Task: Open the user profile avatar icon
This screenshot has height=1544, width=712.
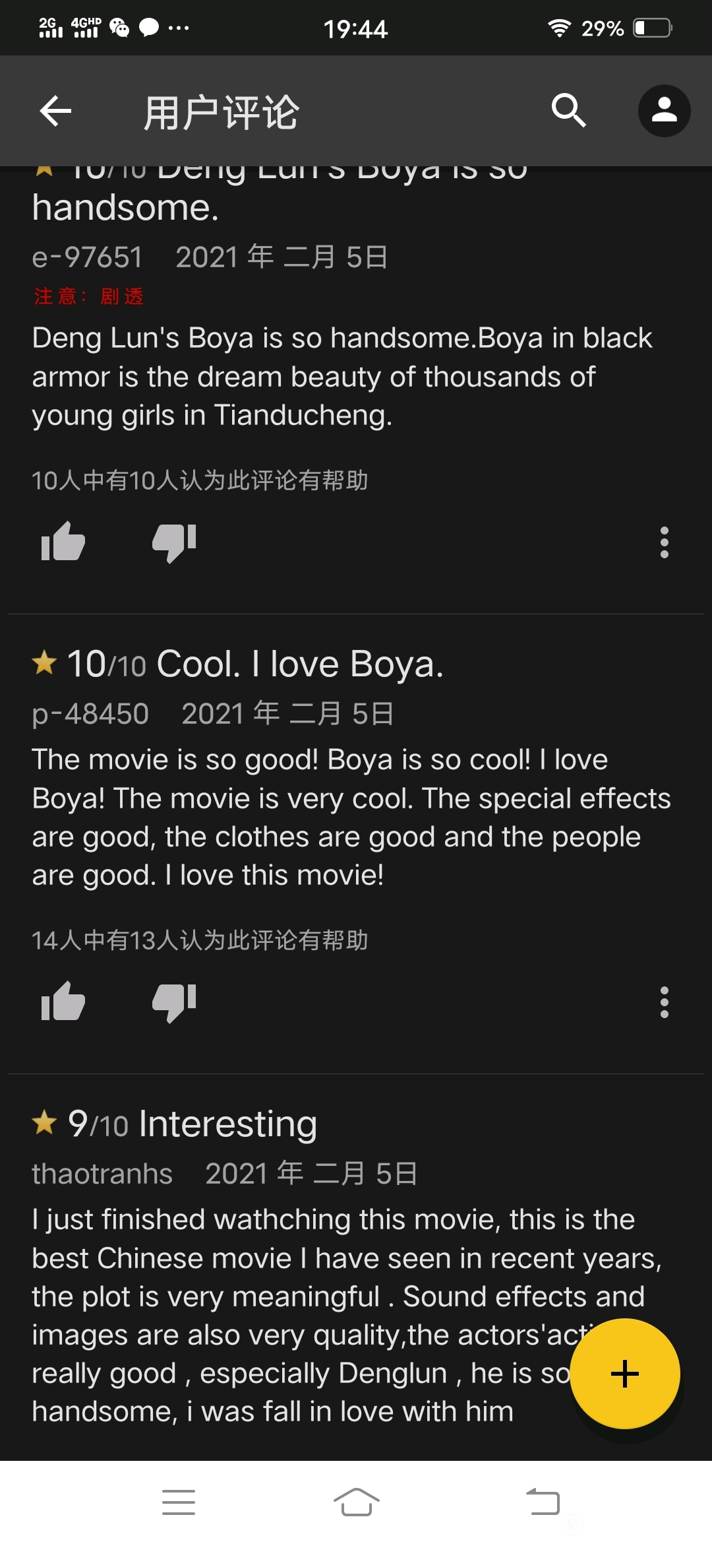Action: (x=664, y=110)
